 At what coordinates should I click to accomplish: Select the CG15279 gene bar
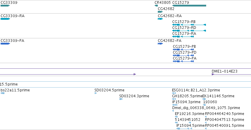tap(189, 6)
